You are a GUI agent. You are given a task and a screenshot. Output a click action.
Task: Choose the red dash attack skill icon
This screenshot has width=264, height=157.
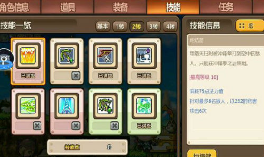[105, 56]
